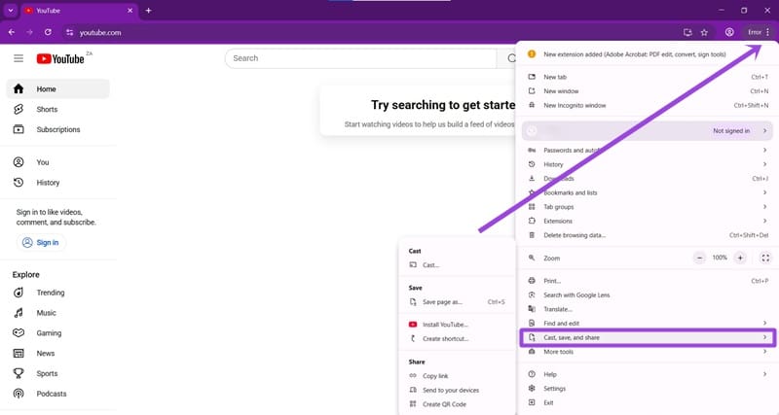The width and height of the screenshot is (779, 415).
Task: Choose Send to your devices
Action: (x=457, y=390)
